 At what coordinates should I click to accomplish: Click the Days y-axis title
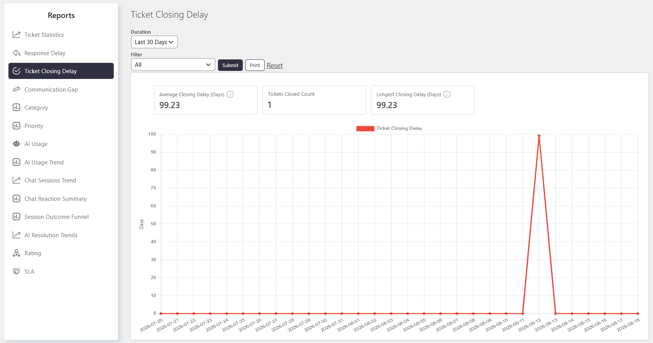point(142,224)
